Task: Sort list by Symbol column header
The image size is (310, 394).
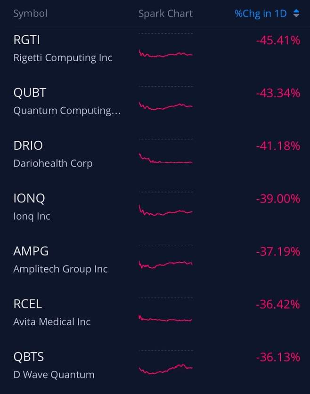Action: pyautogui.click(x=30, y=14)
